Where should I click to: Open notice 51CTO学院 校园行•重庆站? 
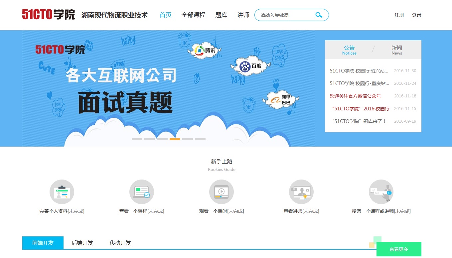[359, 83]
